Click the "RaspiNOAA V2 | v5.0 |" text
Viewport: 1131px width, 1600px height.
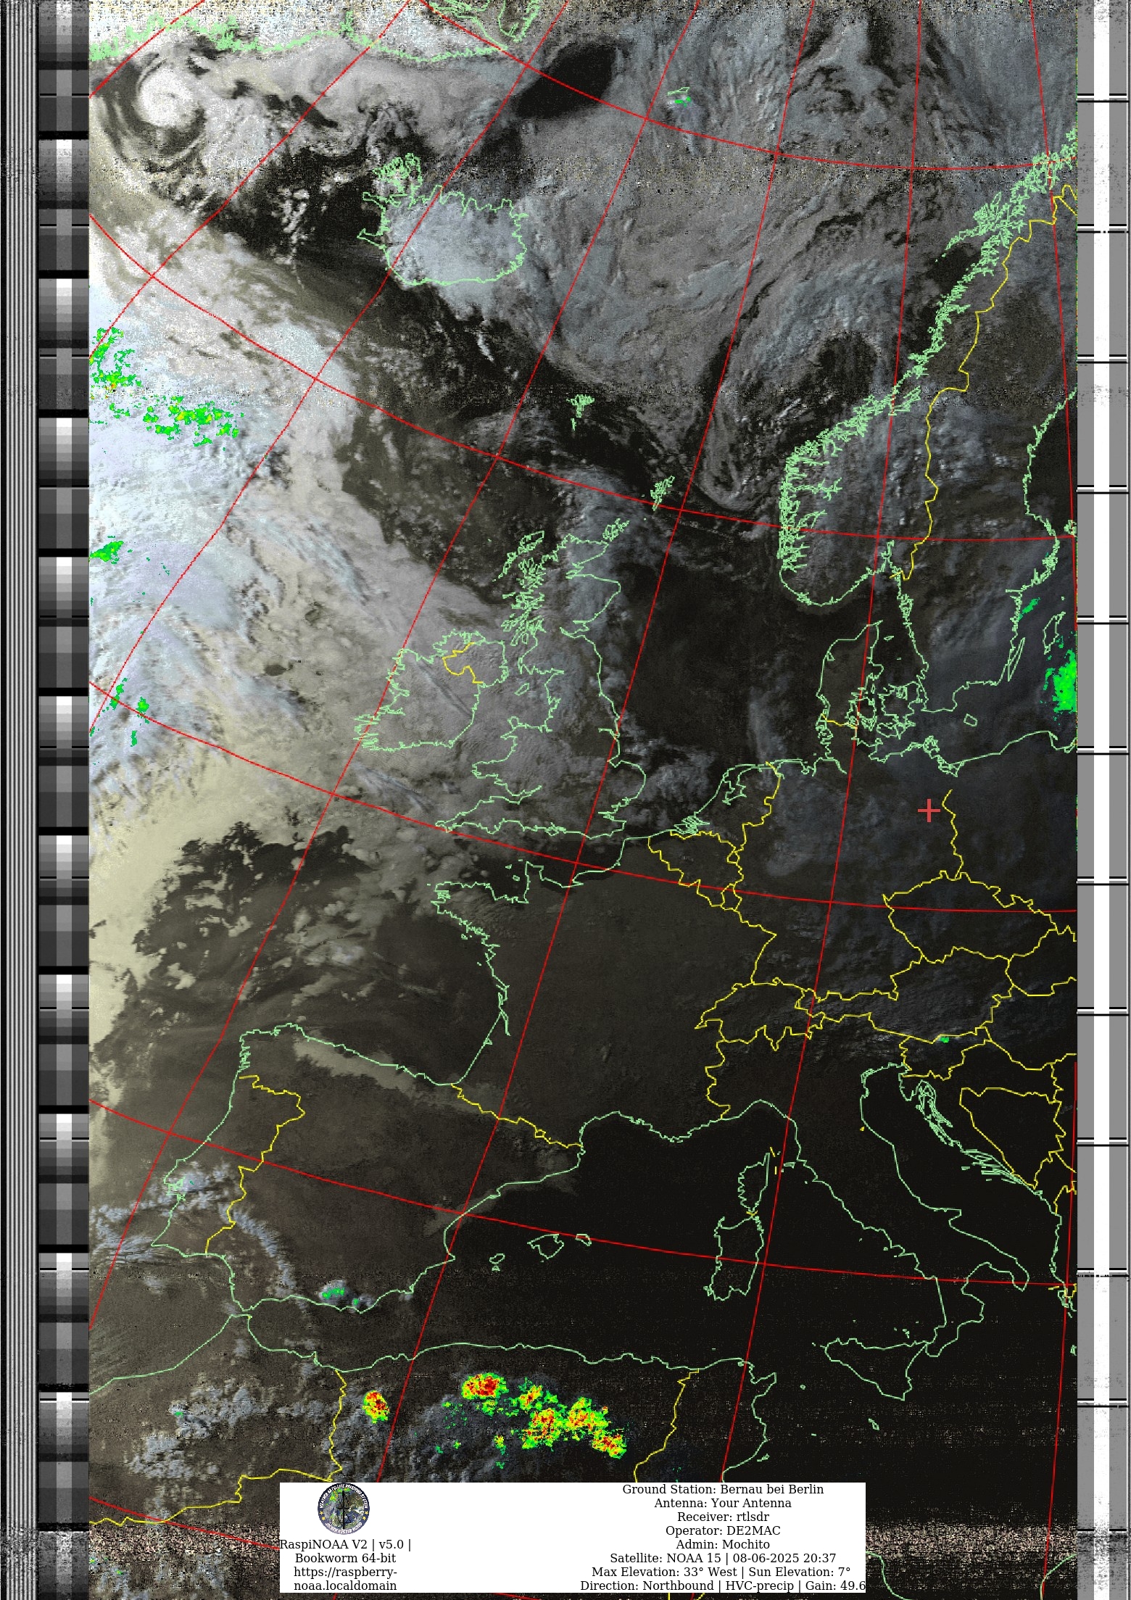coord(345,1544)
